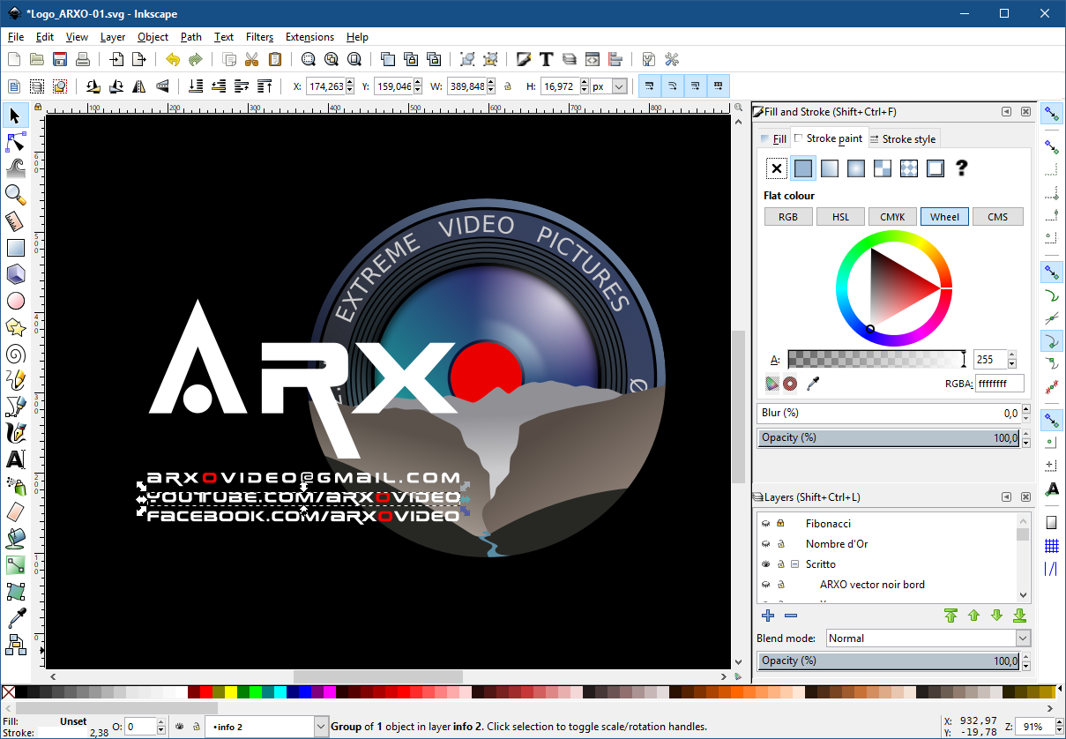Screen dimensions: 1066x739
Task: Choose the CMS colour mode button
Action: click(997, 217)
